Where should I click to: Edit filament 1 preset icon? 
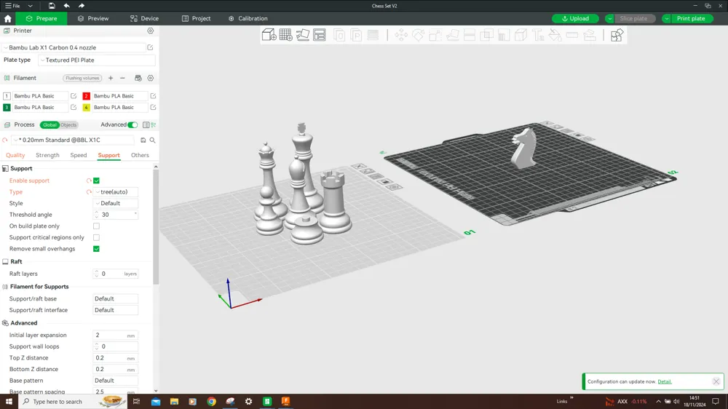[74, 95]
